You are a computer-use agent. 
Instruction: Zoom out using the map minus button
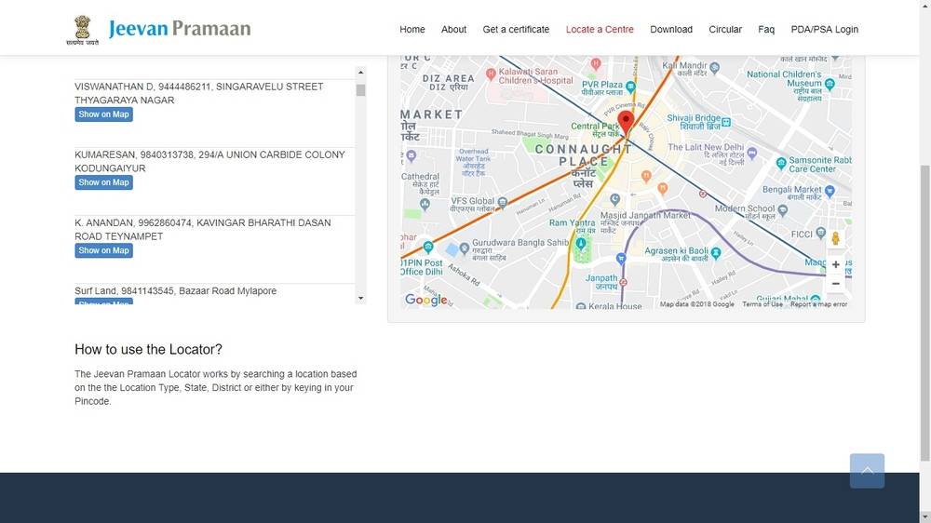point(835,283)
